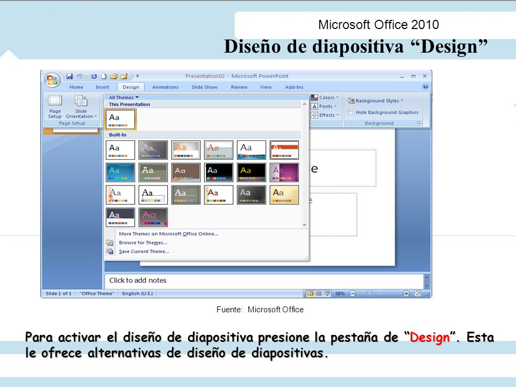This screenshot has height=387, width=516.
Task: Expand the All Themes filter dropdown
Action: (124, 97)
